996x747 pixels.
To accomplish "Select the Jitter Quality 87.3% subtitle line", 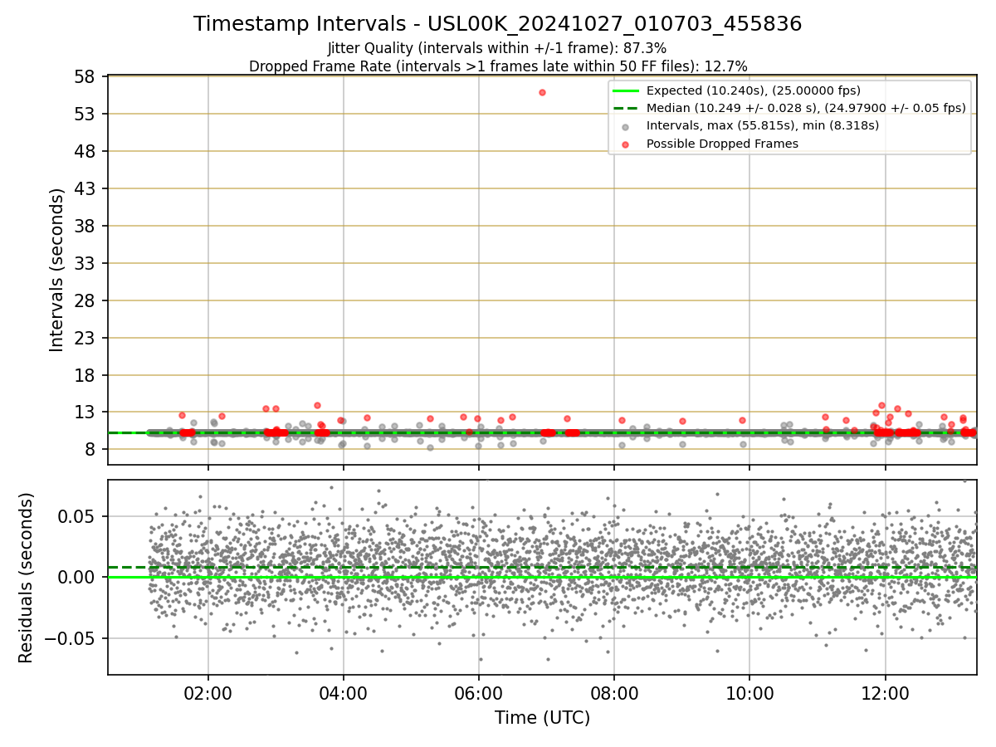I will 497,48.
